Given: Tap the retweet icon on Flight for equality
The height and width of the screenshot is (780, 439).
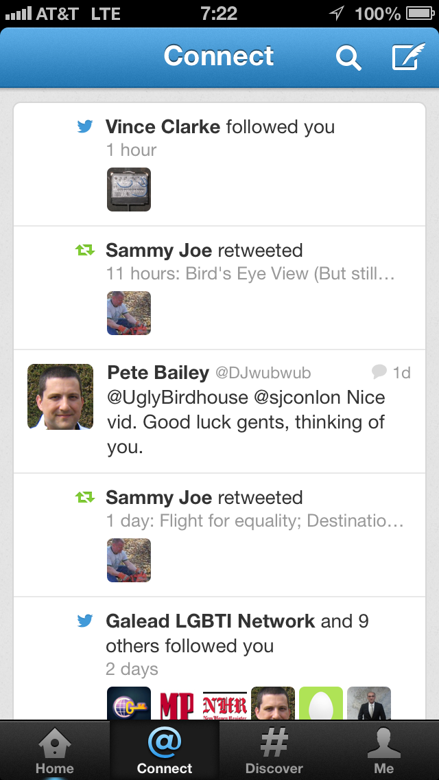Looking at the screenshot, I should point(85,497).
